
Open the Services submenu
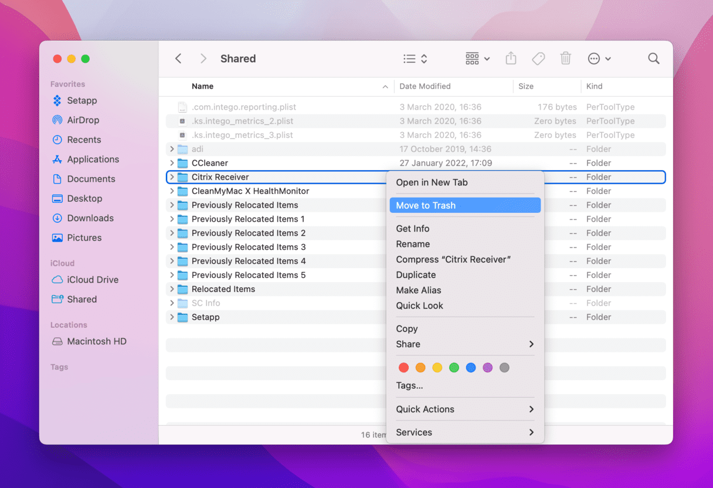(x=465, y=432)
